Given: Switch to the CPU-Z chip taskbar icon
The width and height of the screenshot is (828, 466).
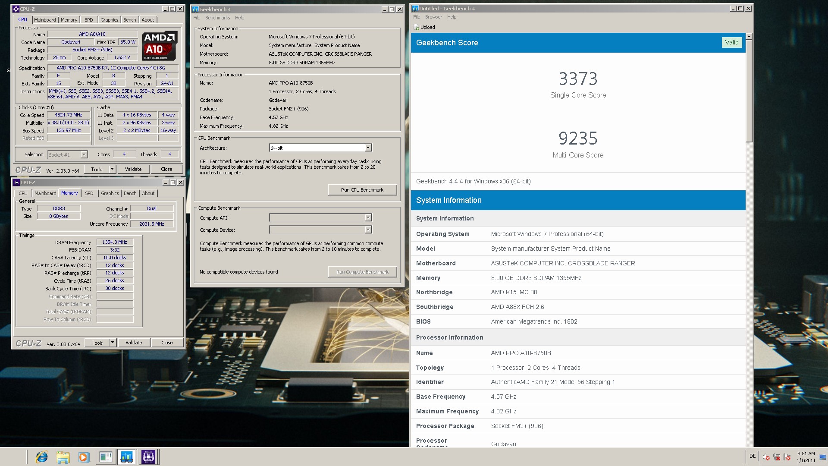Looking at the screenshot, I should (148, 457).
